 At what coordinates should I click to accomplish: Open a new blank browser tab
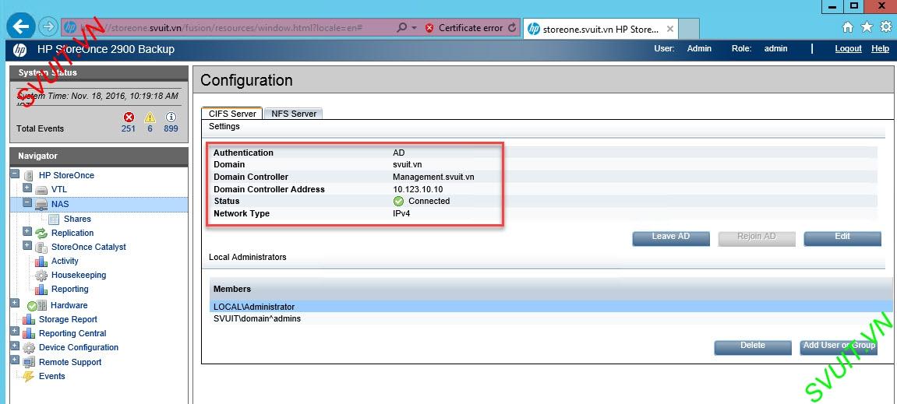[689, 29]
